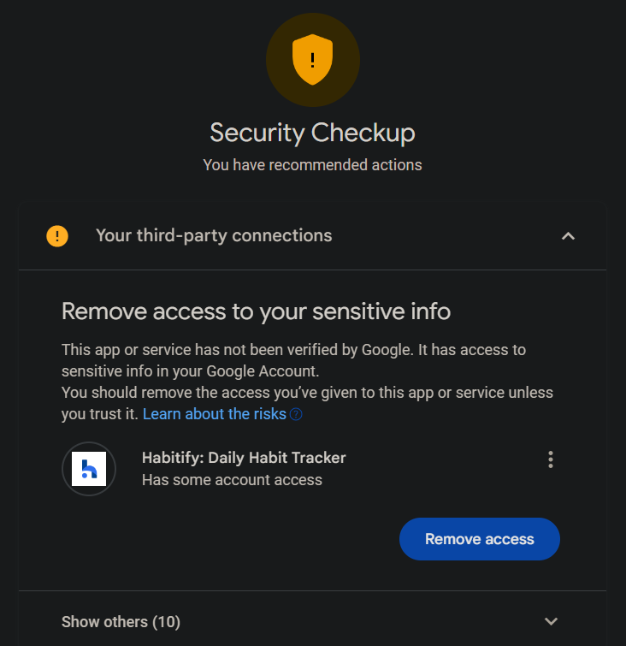The image size is (626, 646).
Task: Click the yellow alert icon beside third-party connections
Action: point(57,235)
